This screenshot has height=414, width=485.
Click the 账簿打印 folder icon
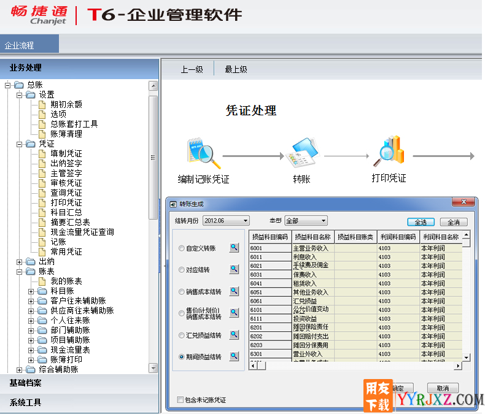(42, 360)
